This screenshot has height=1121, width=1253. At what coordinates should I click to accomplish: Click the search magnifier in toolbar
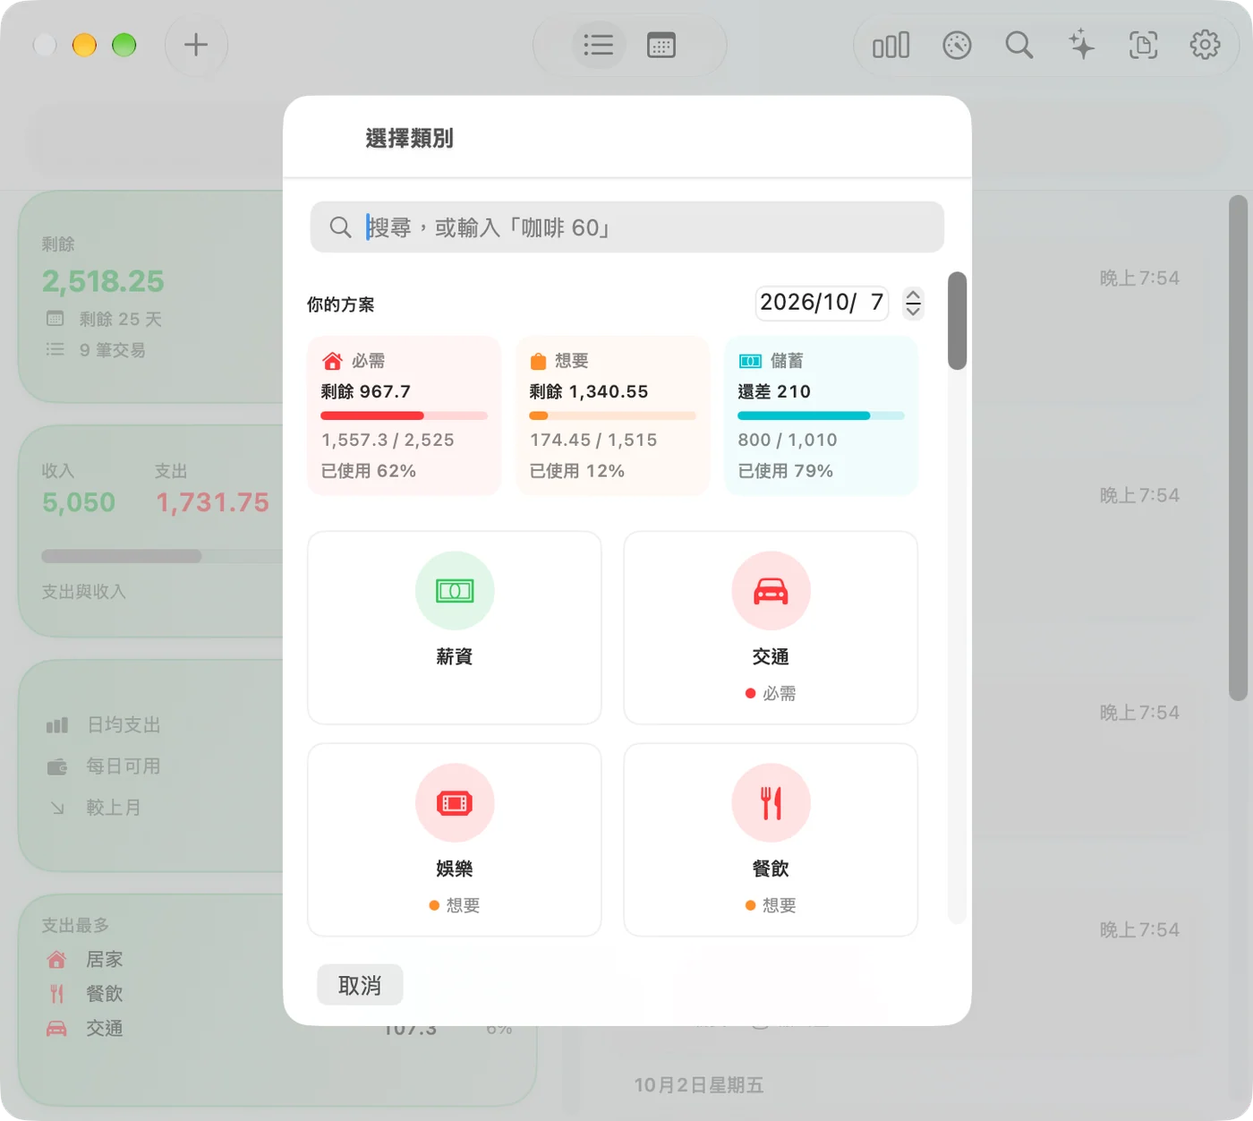pos(1019,45)
